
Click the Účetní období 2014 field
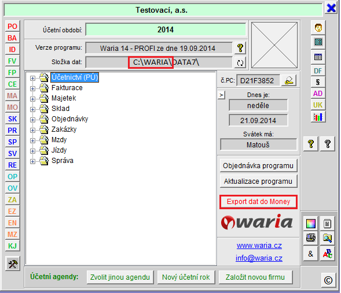(x=166, y=29)
